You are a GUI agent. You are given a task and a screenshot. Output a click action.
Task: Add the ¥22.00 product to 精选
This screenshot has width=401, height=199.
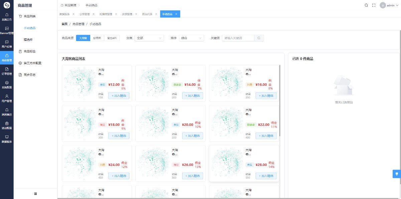[x=266, y=136]
